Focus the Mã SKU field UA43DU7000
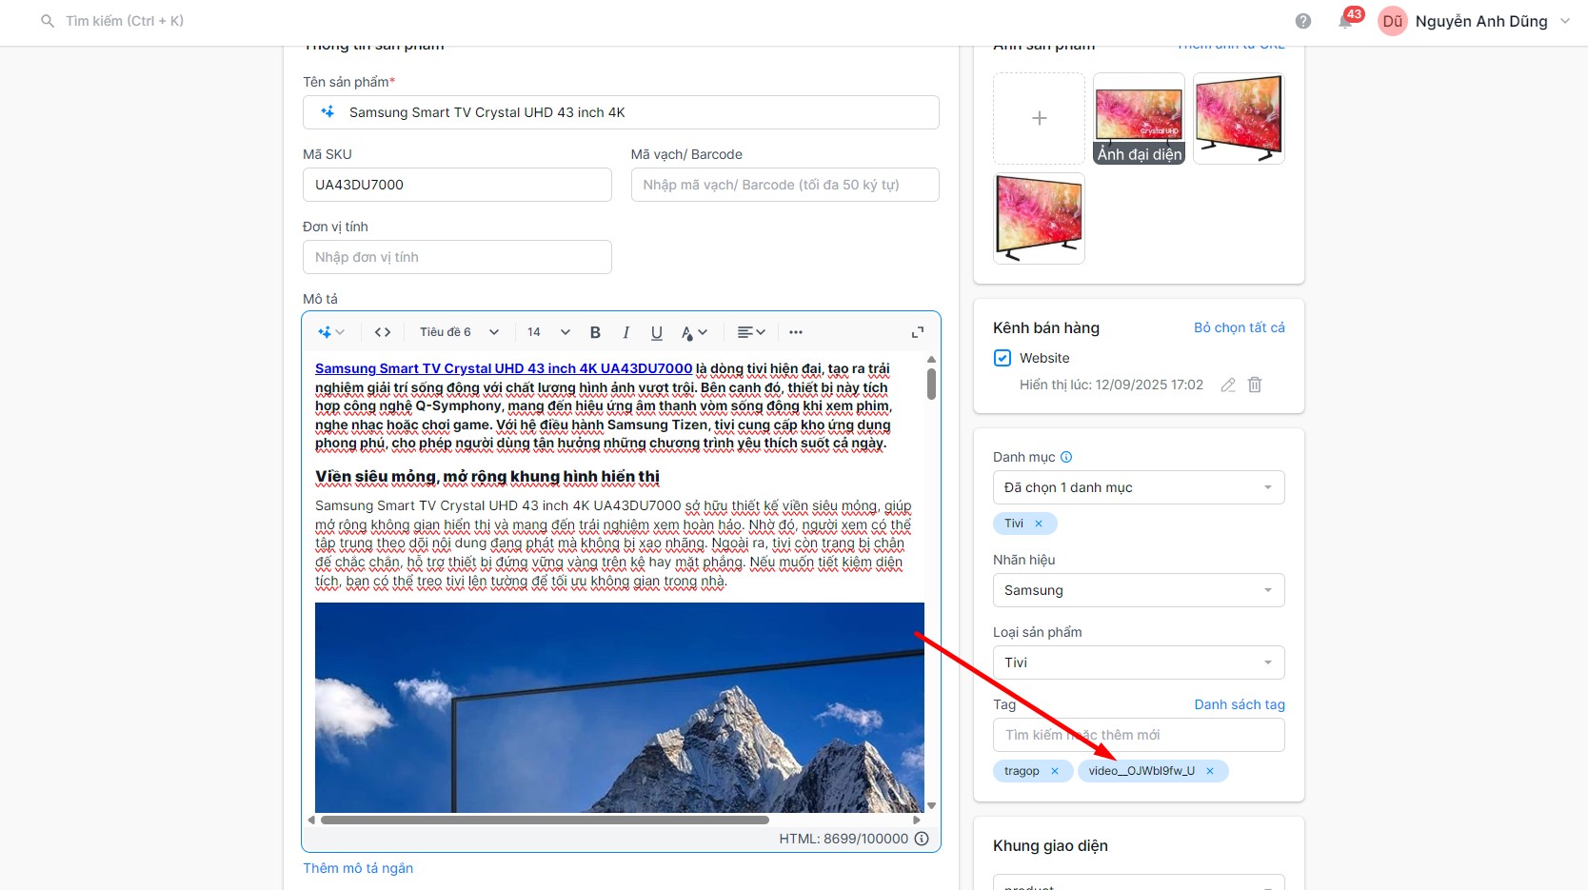The image size is (1588, 890). tap(457, 185)
